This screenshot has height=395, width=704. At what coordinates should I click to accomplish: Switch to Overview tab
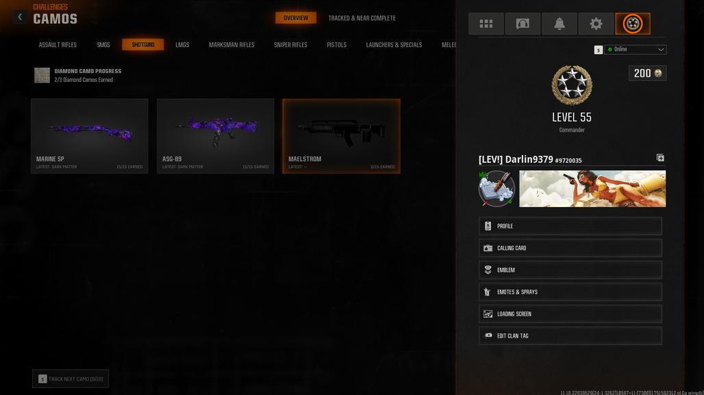coord(295,18)
